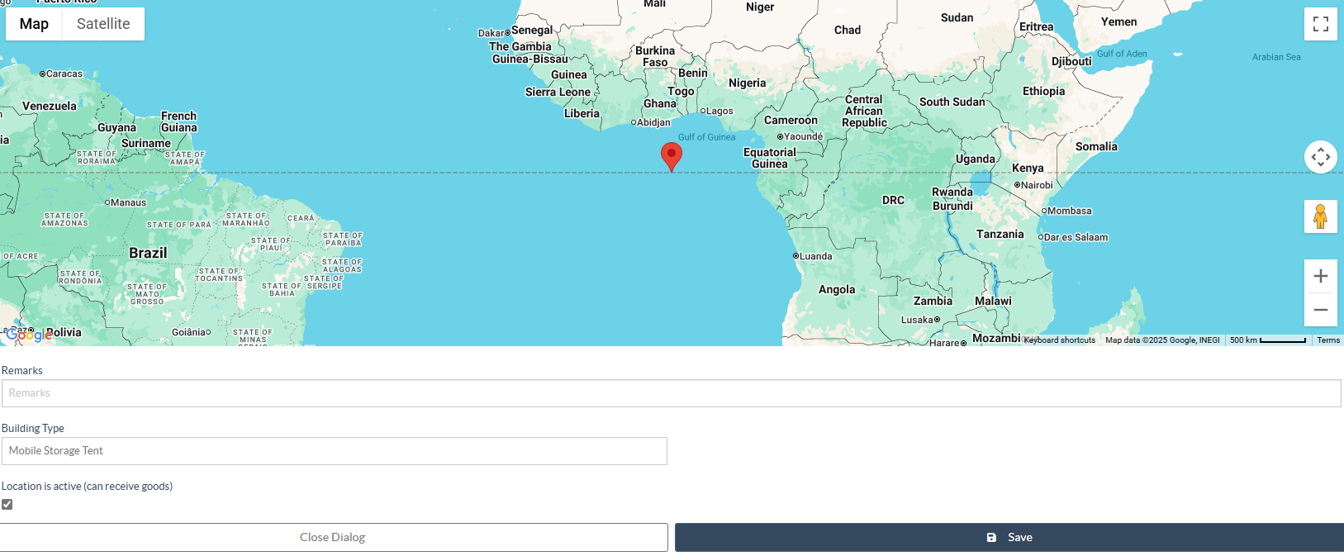Open Keyboard shortcuts for the map
This screenshot has height=556, width=1344.
[x=1059, y=340]
